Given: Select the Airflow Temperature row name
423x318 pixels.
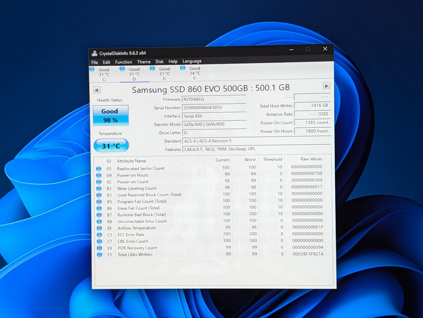Looking at the screenshot, I should [x=137, y=228].
